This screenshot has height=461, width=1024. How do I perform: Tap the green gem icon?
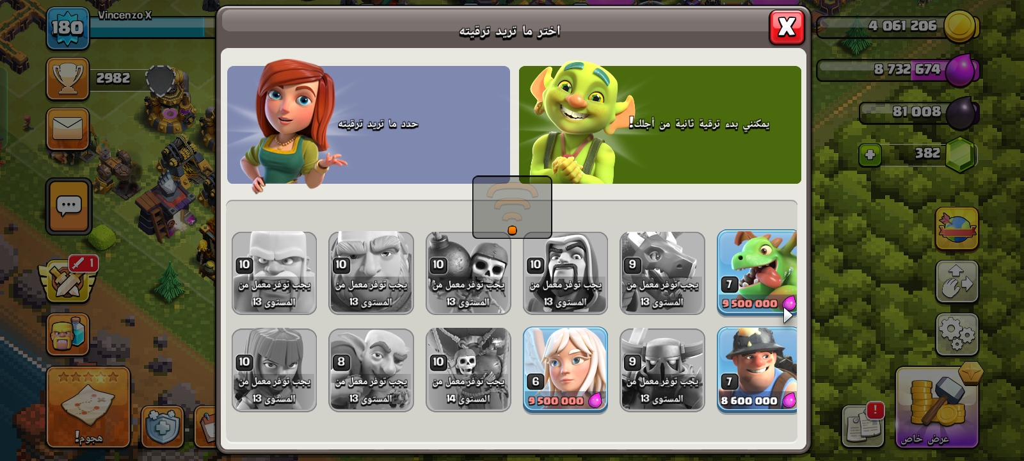(x=961, y=154)
